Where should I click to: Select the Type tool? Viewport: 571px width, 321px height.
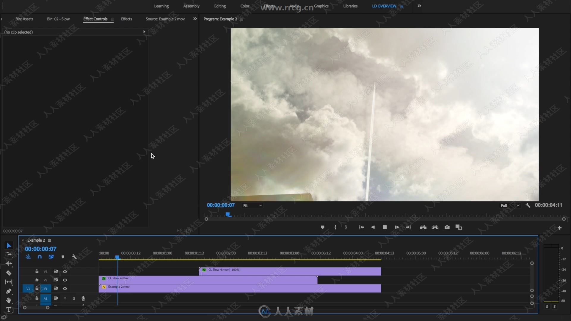[x=9, y=309]
